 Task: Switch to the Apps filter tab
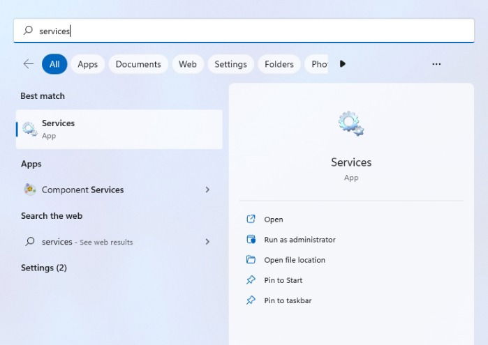pos(88,64)
